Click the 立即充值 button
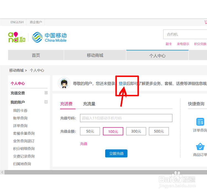 point(116,153)
